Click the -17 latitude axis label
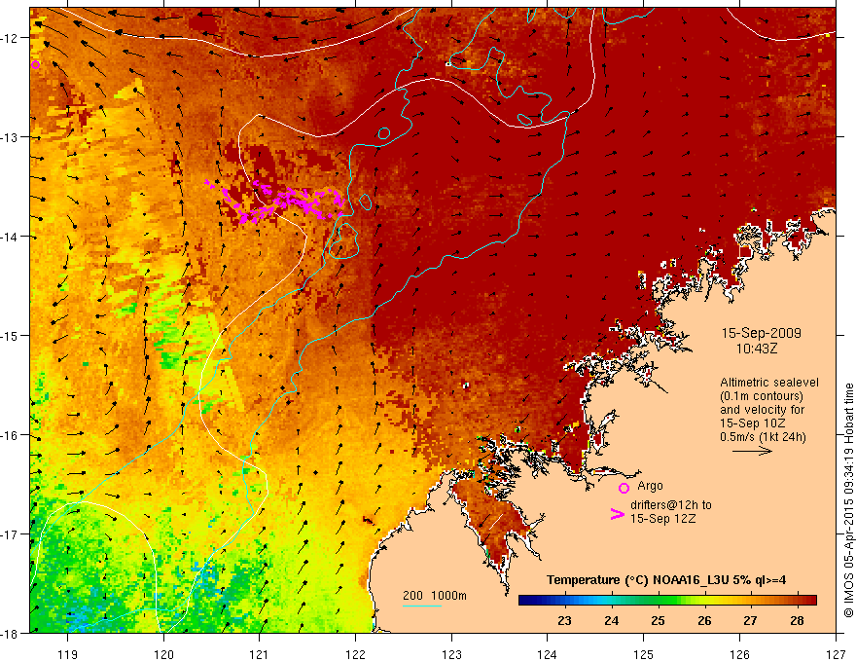This screenshot has width=856, height=662. pos(10,533)
